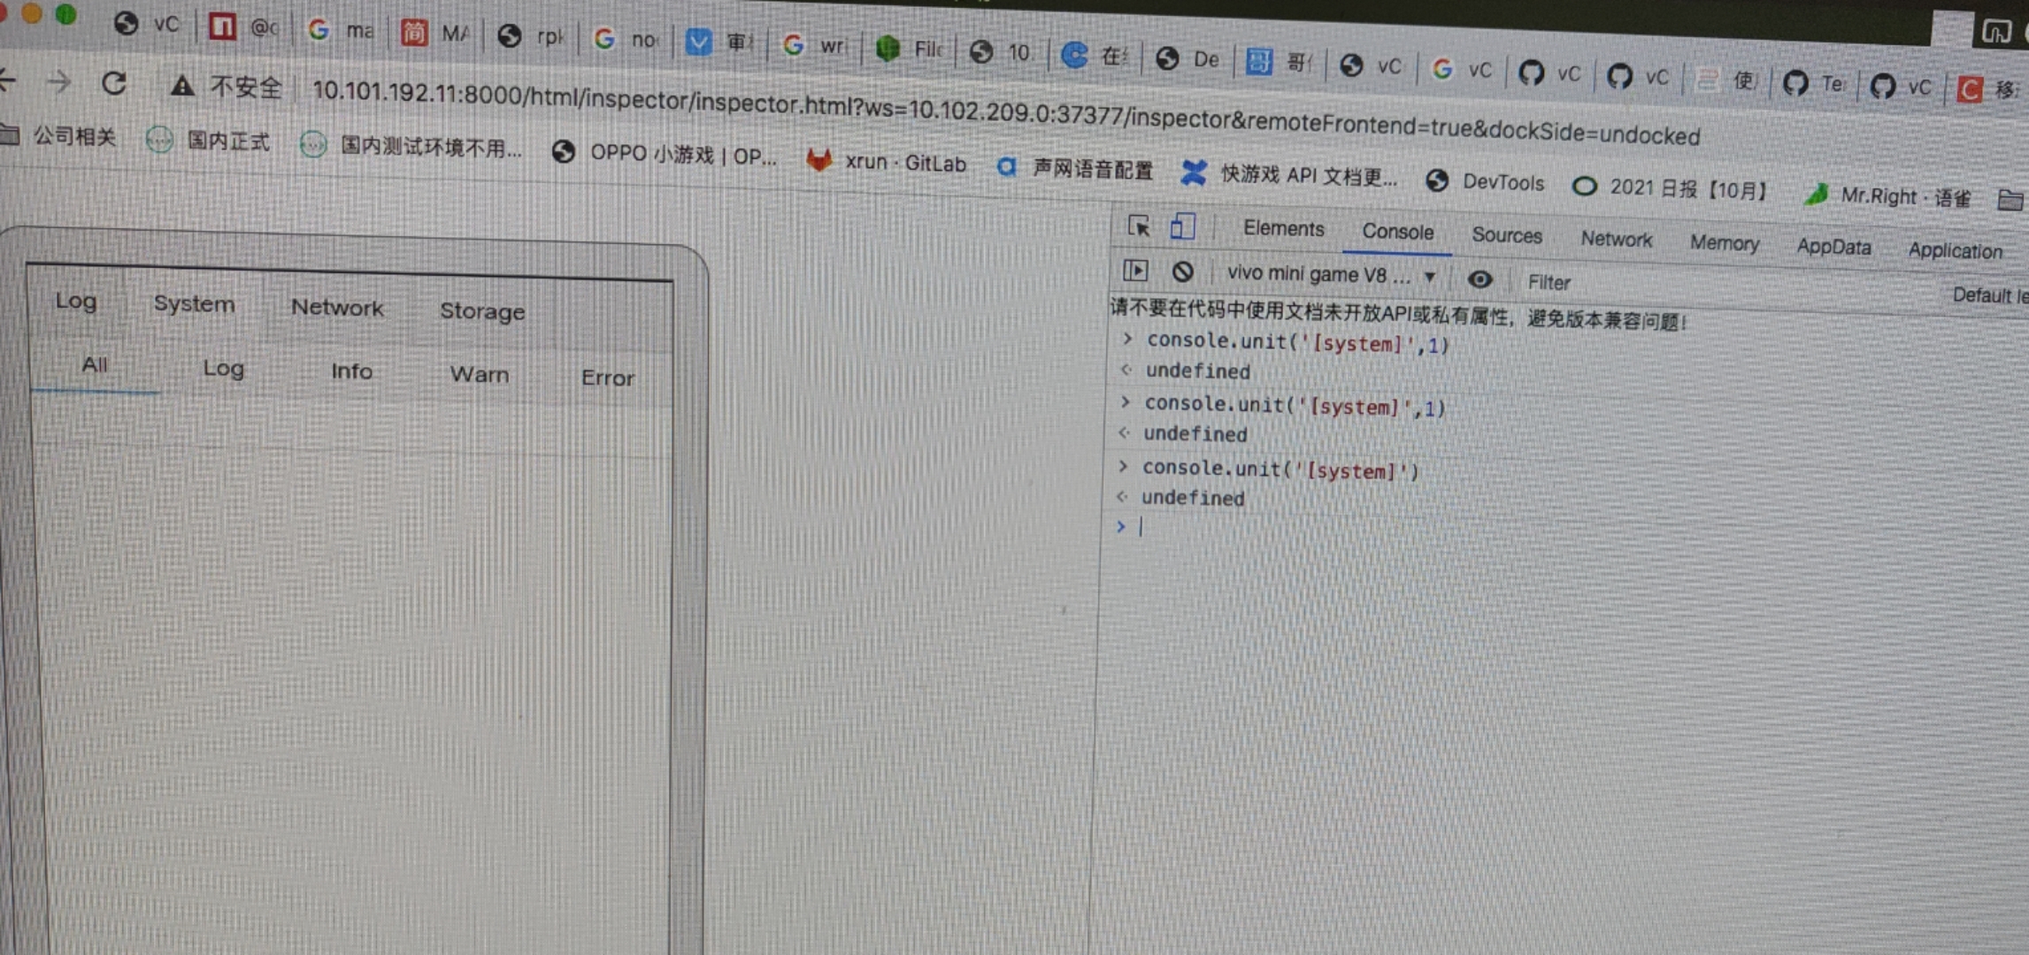Click the browser back arrow
This screenshot has width=2029, height=955.
(x=9, y=80)
